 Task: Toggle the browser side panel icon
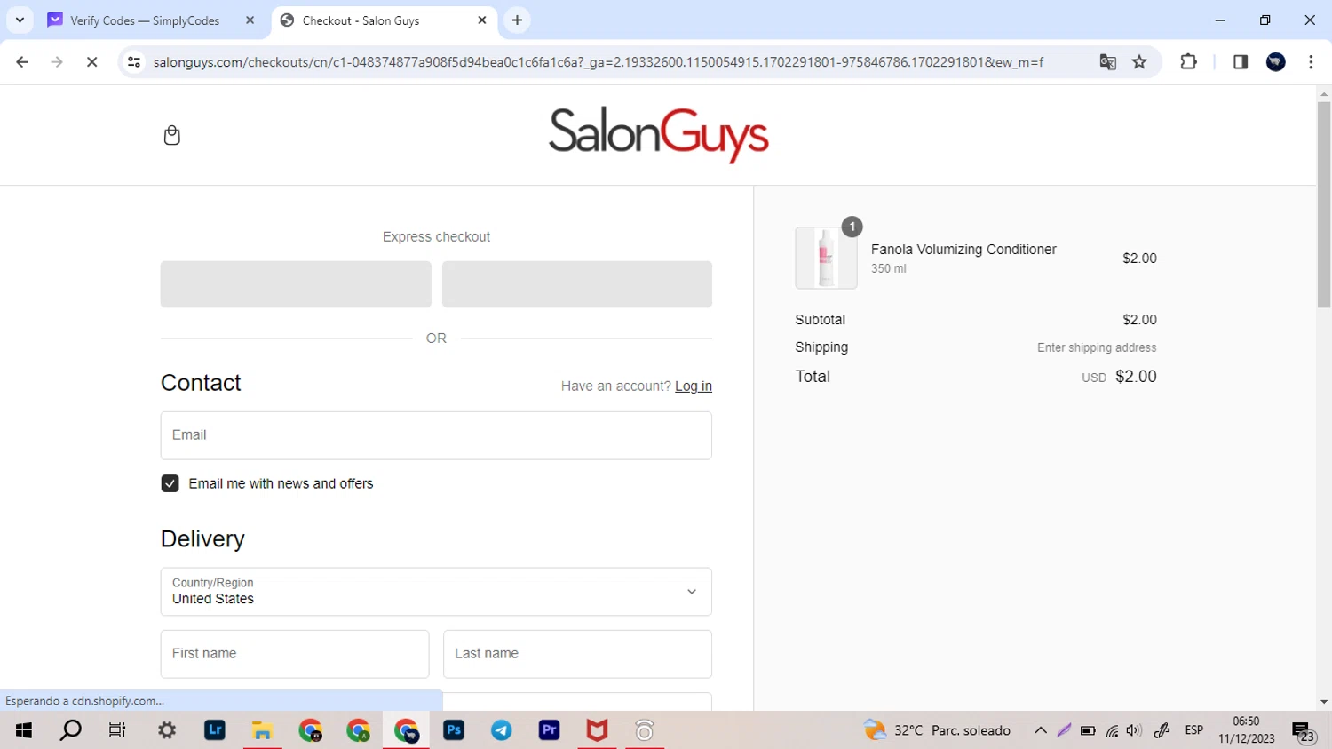pos(1241,62)
